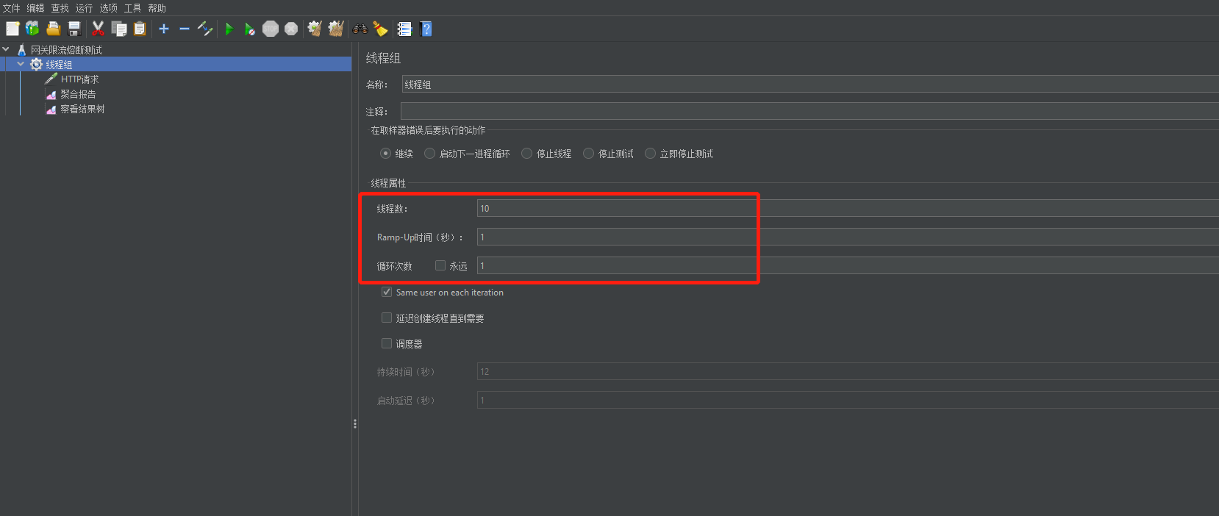Click the 察看结果树 listener icon
Screen dimensions: 1219x516
point(51,109)
